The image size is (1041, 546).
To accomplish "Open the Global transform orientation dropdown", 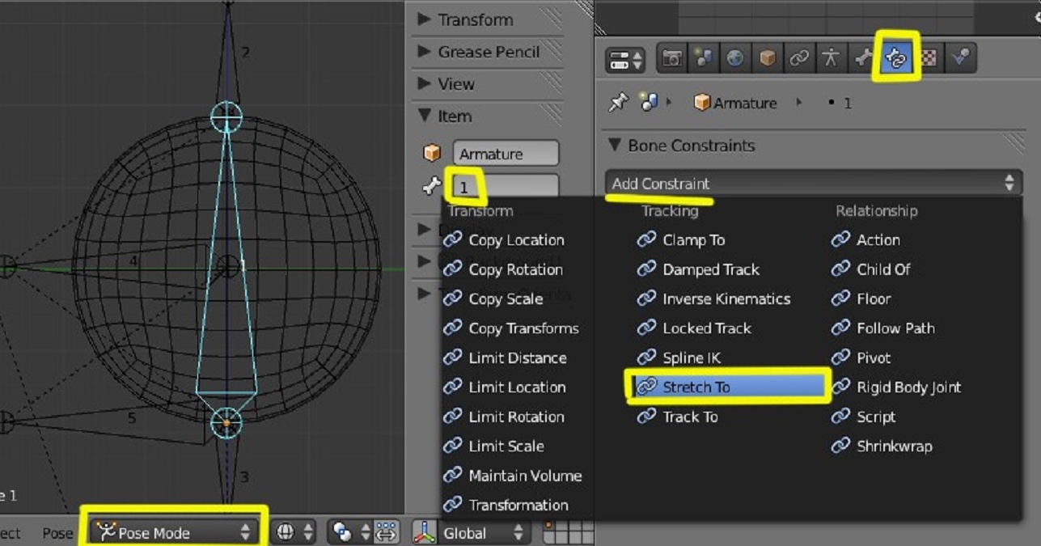I will [x=485, y=532].
